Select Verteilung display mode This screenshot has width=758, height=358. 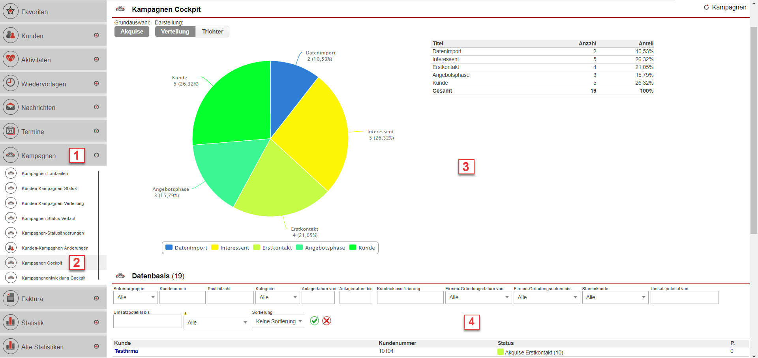(x=175, y=32)
